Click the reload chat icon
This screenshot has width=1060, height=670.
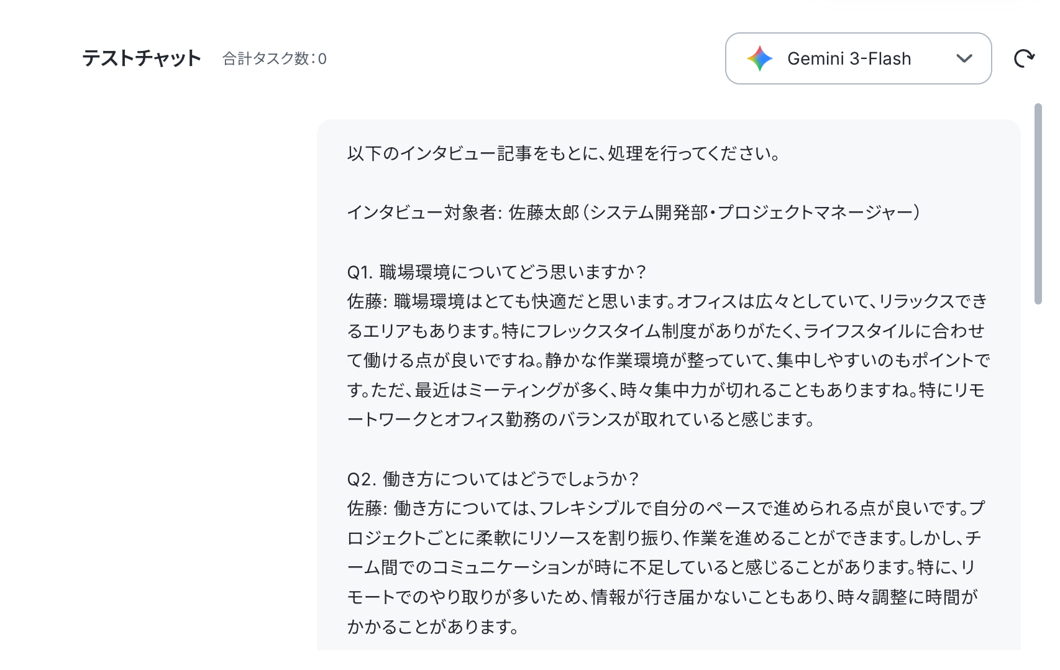click(1024, 58)
